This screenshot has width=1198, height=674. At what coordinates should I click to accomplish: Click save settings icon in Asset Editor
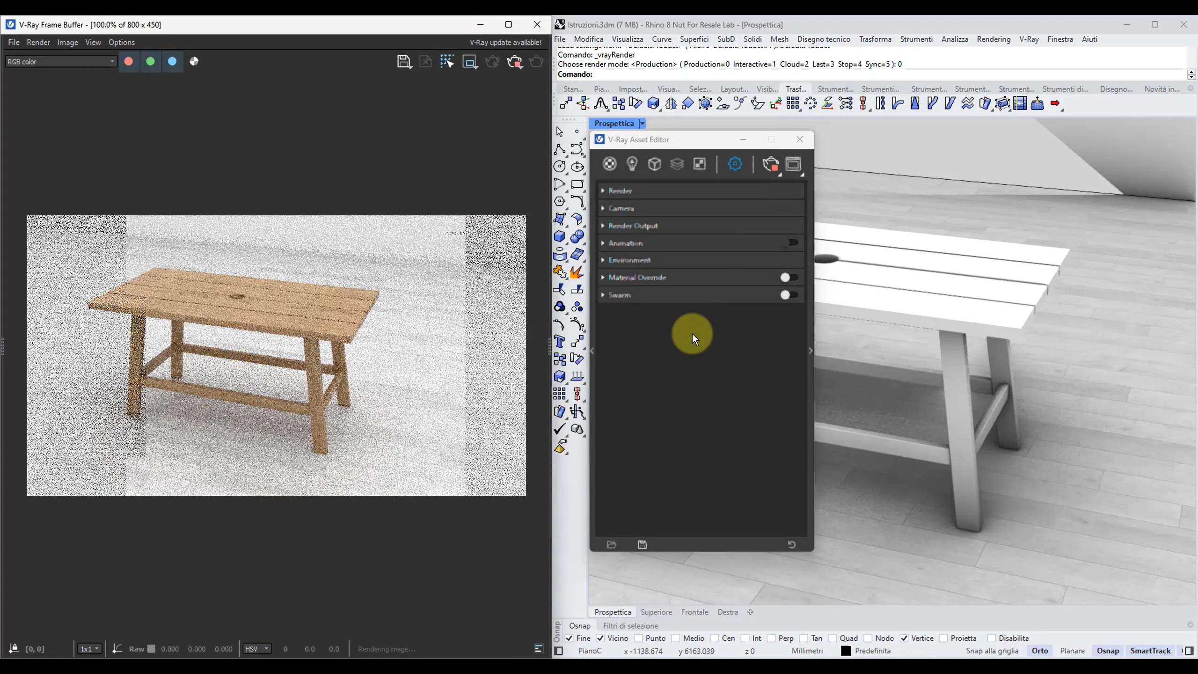(x=642, y=544)
